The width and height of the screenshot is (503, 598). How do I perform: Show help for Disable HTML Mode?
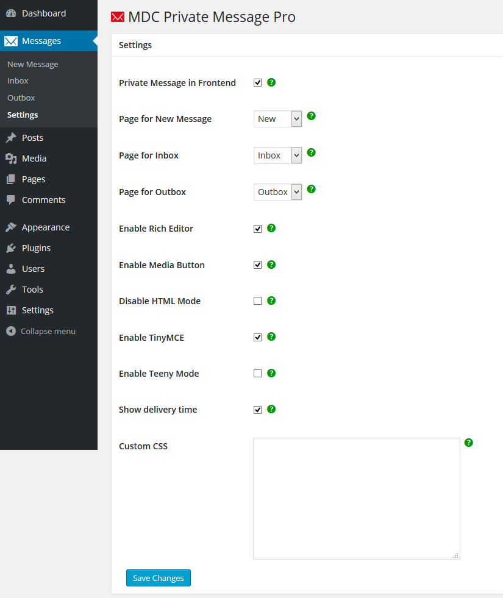pyautogui.click(x=271, y=301)
